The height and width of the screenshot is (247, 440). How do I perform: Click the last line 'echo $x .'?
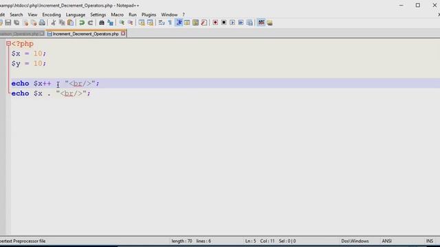(x=31, y=93)
